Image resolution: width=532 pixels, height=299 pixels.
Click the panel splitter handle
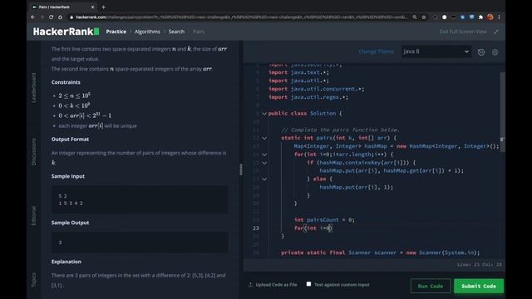(x=241, y=169)
